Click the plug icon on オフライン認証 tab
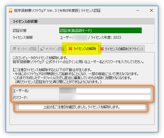The height and width of the screenshot is (138, 164). pos(42,49)
